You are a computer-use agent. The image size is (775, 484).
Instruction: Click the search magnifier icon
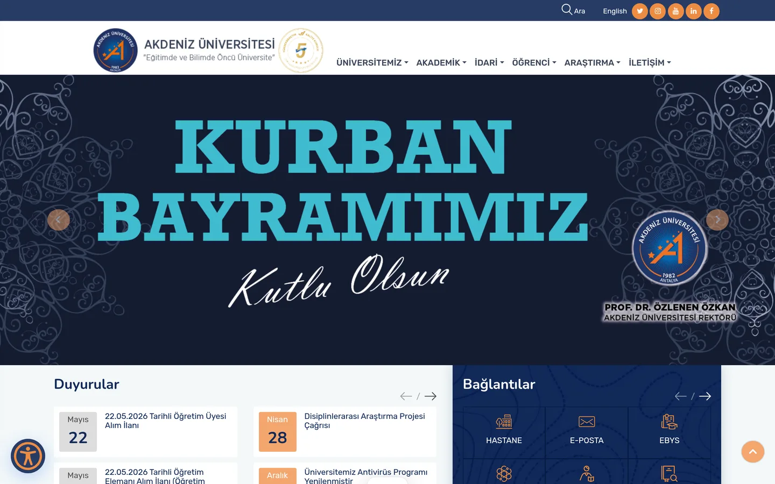pyautogui.click(x=567, y=10)
